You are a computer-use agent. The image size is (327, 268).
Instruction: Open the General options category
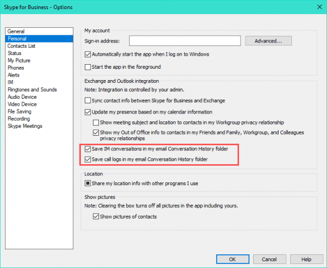(x=39, y=31)
